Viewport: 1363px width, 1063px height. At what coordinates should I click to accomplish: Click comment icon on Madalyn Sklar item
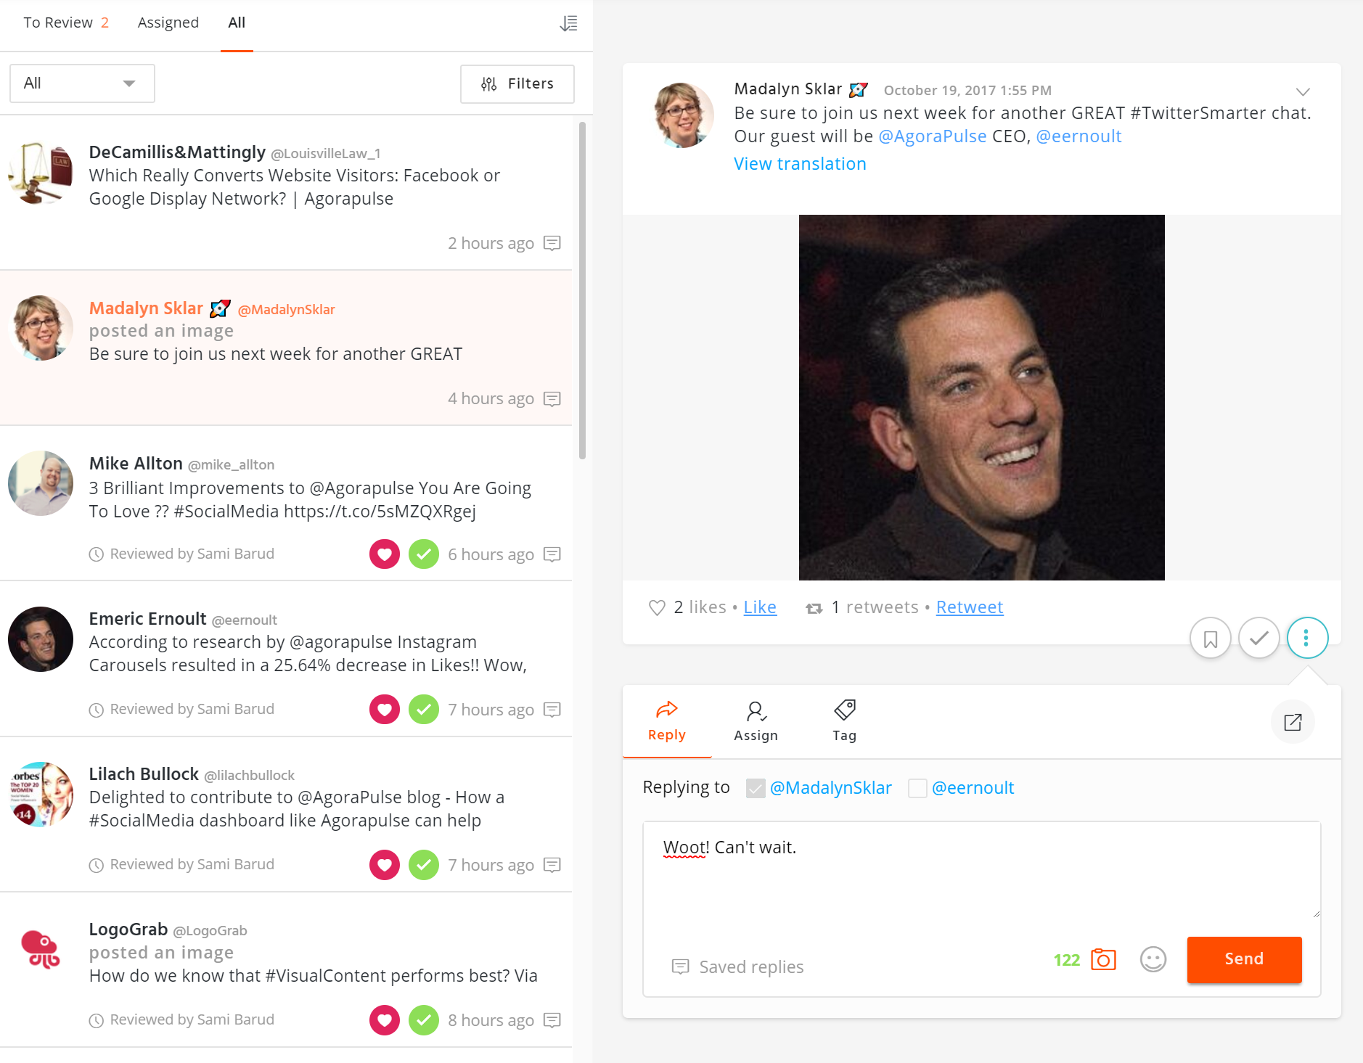(x=552, y=399)
